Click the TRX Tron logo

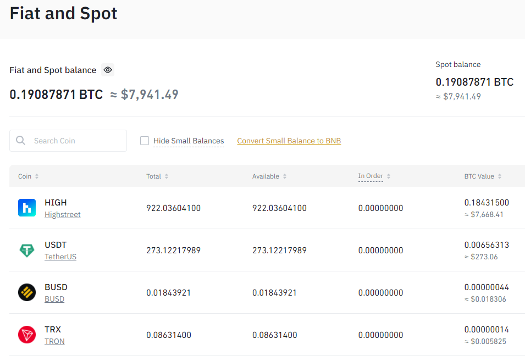pyautogui.click(x=27, y=335)
